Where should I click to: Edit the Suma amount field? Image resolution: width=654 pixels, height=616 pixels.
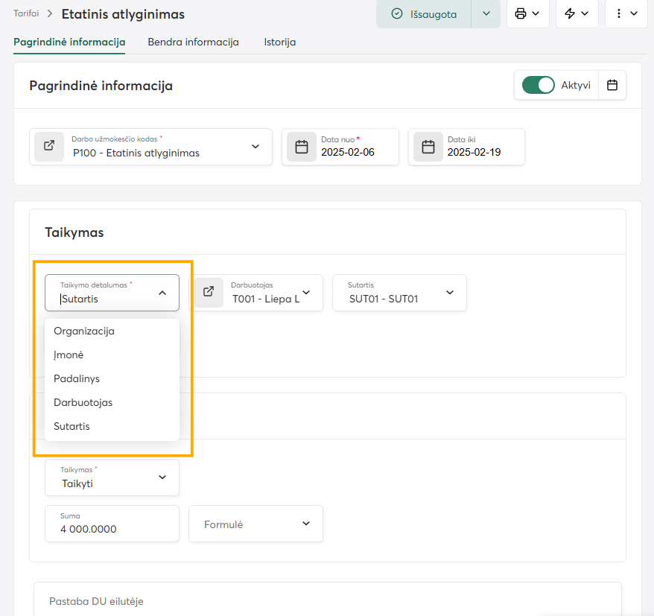112,524
